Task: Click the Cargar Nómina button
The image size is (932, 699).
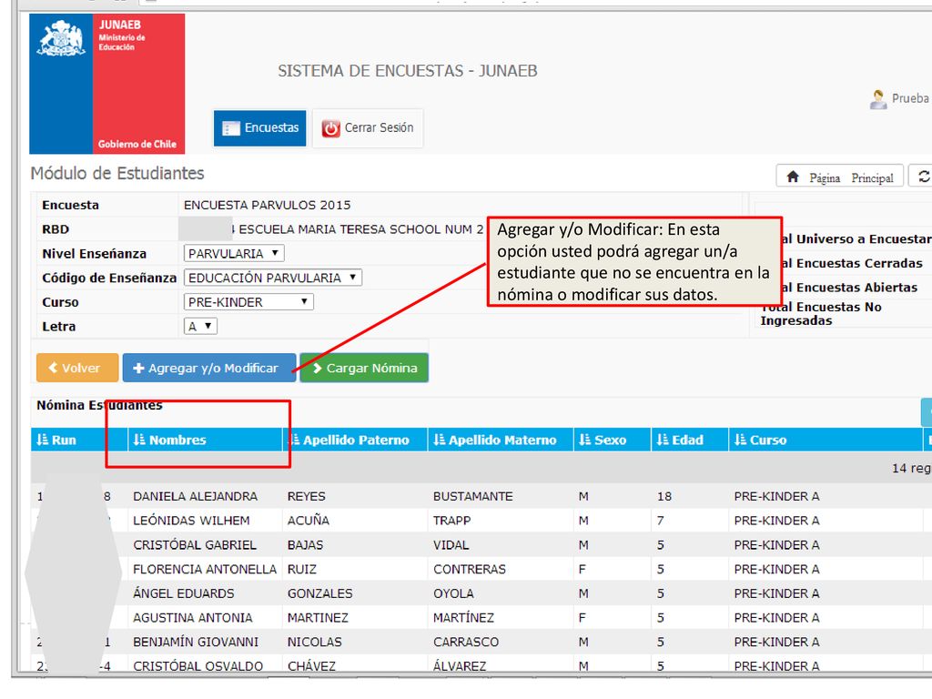Action: click(x=364, y=368)
